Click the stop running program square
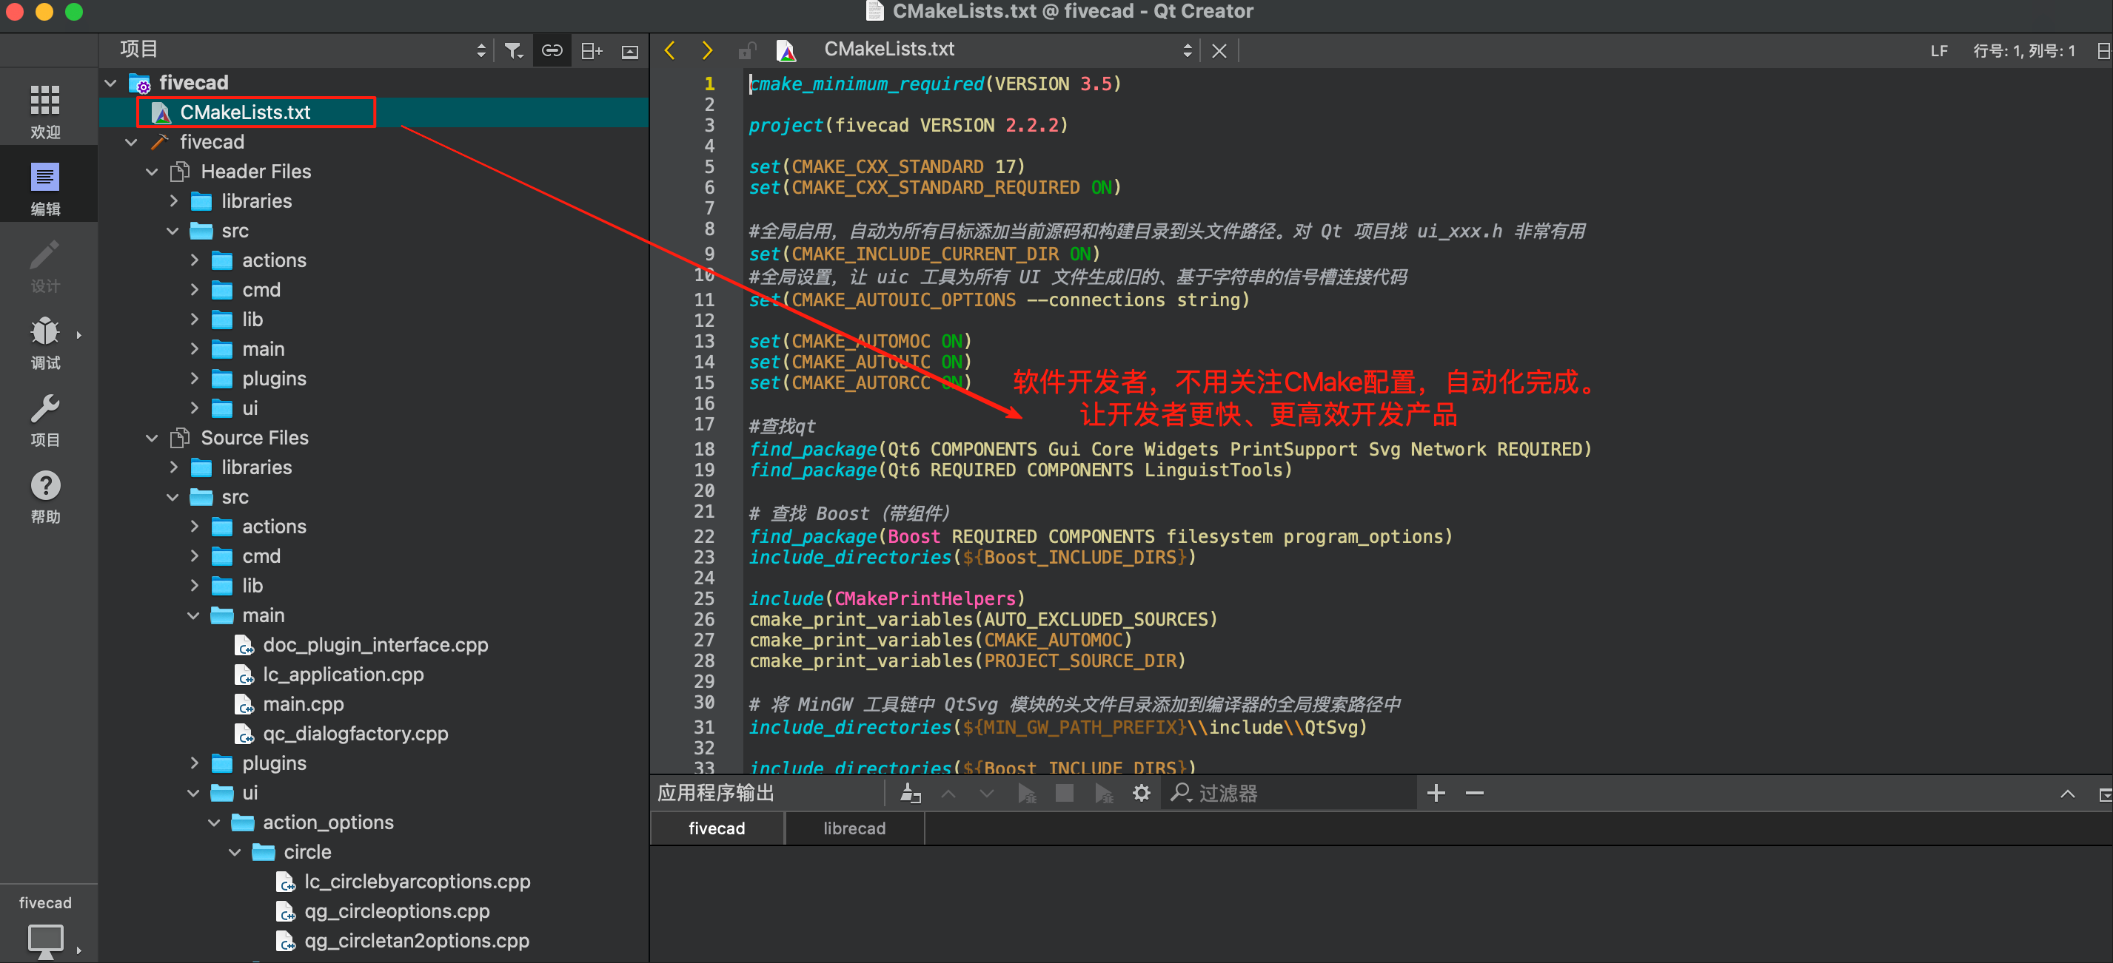This screenshot has height=963, width=2113. point(1064,793)
